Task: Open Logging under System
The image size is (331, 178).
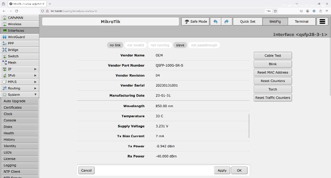Action: tap(20, 165)
